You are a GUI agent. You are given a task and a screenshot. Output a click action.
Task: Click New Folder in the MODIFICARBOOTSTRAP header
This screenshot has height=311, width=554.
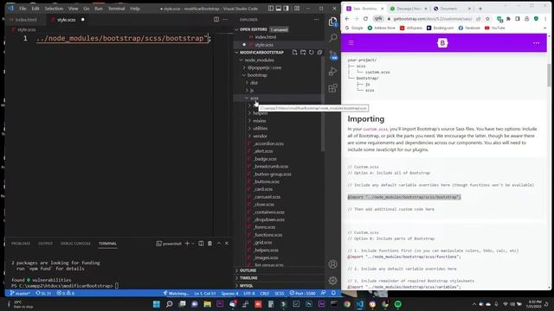pyautogui.click(x=303, y=52)
